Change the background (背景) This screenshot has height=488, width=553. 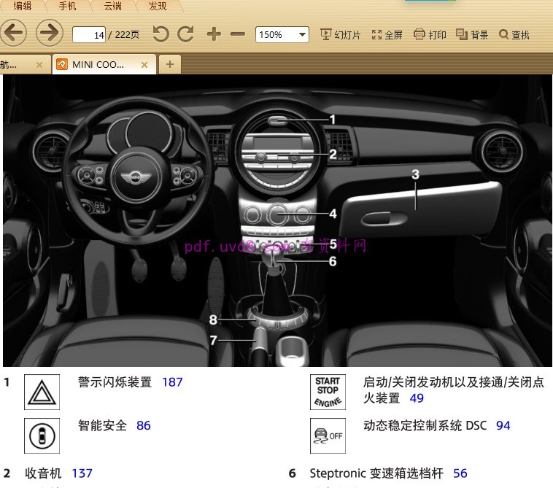point(472,34)
